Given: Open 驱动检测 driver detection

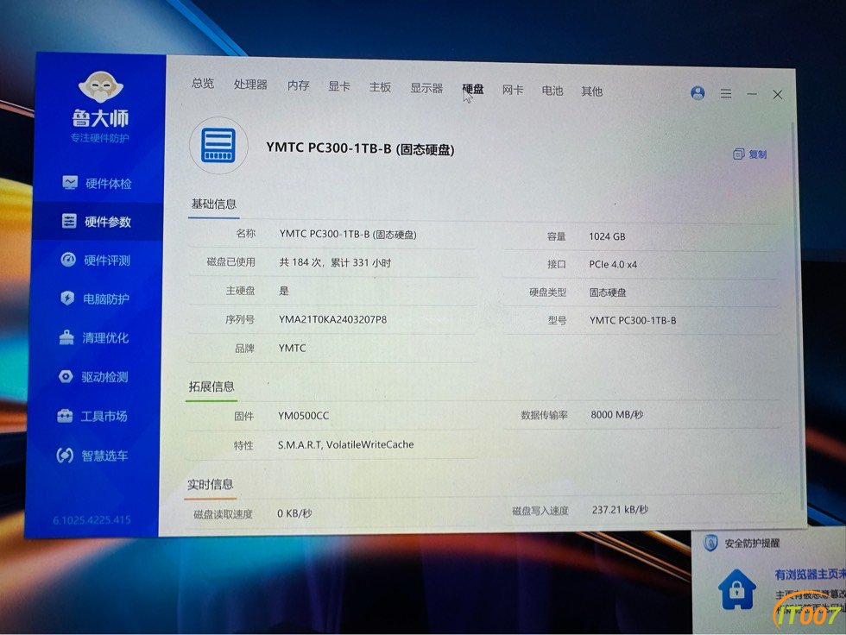Looking at the screenshot, I should [93, 377].
